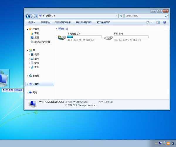
Task: Open the 软件 (D:) drive icon
Action: point(109,38)
